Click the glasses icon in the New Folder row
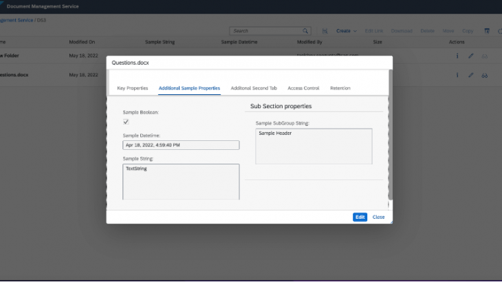This screenshot has height=282, width=502. point(484,56)
